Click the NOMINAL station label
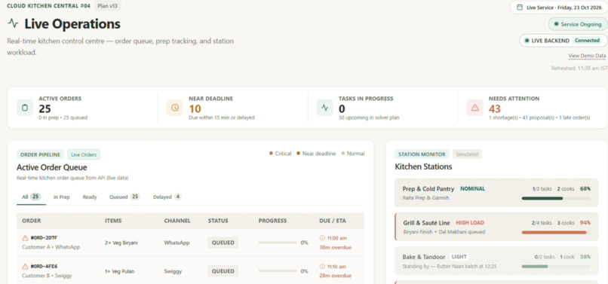Screen dimensions: 608x284 (x=473, y=188)
